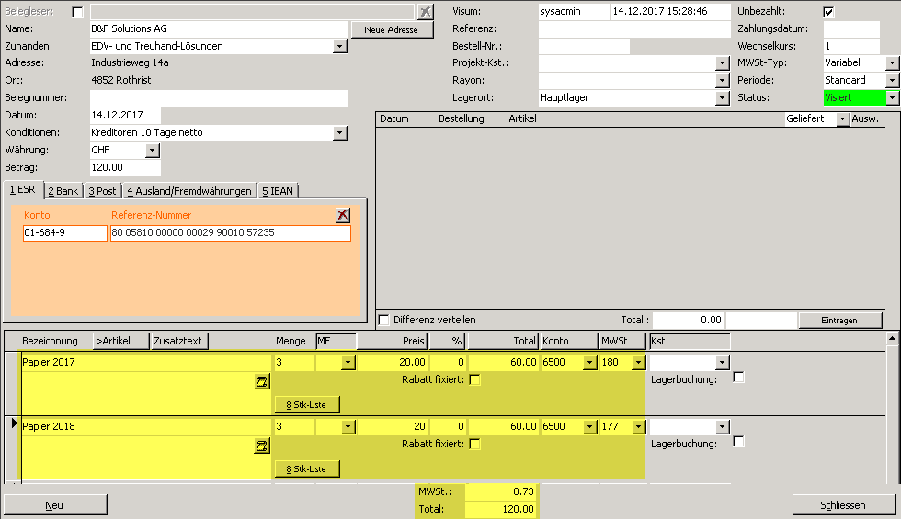Open the Lagerort Hauptlager dropdown
901x519 pixels.
(722, 97)
